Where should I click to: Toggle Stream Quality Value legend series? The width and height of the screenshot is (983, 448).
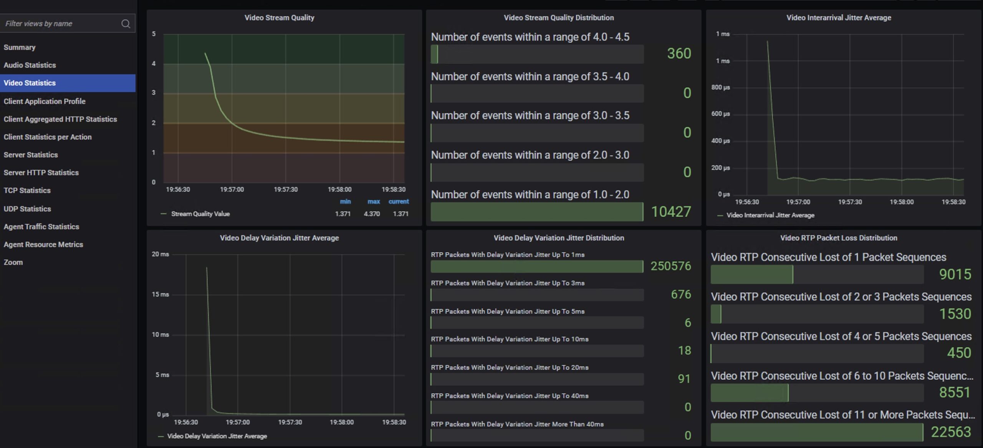200,214
